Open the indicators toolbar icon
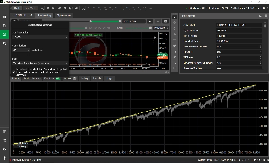Image resolution: width=269 pixels, height=163 pixels. point(65,8)
